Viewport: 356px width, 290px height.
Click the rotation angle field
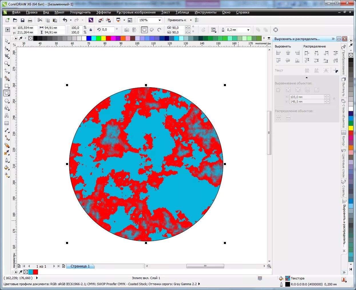pyautogui.click(x=108, y=29)
